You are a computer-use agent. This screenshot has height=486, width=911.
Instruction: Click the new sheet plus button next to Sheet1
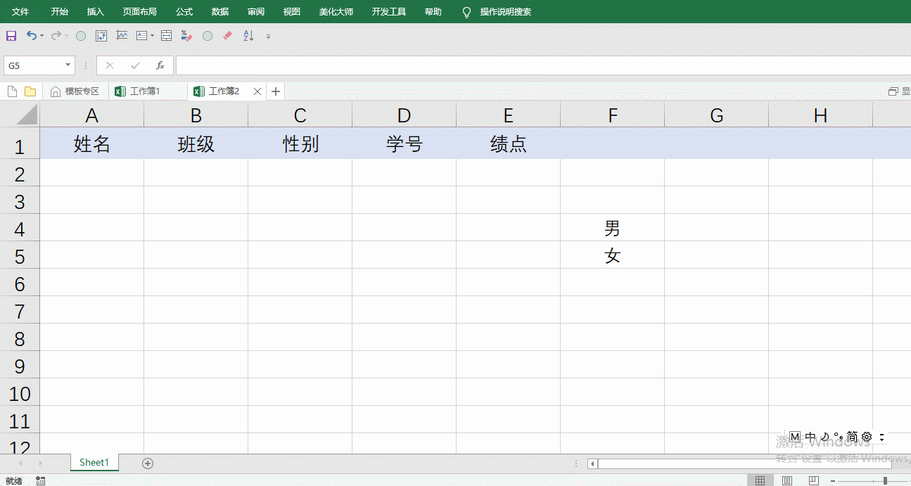pos(147,463)
